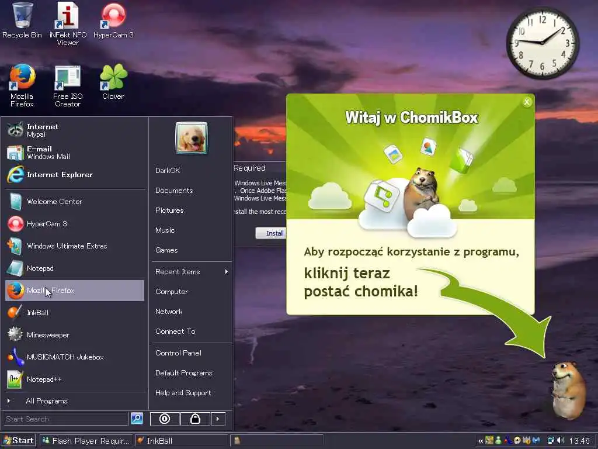
Task: Click the green Messenger person tray icon
Action: coord(498,441)
